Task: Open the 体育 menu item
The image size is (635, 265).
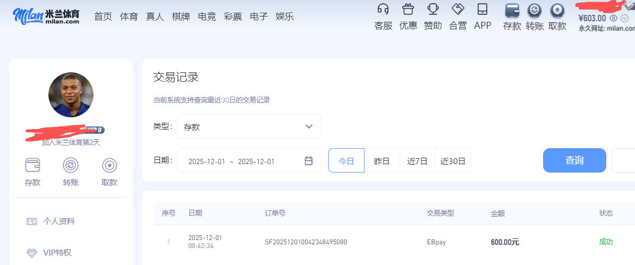Action: coord(129,16)
